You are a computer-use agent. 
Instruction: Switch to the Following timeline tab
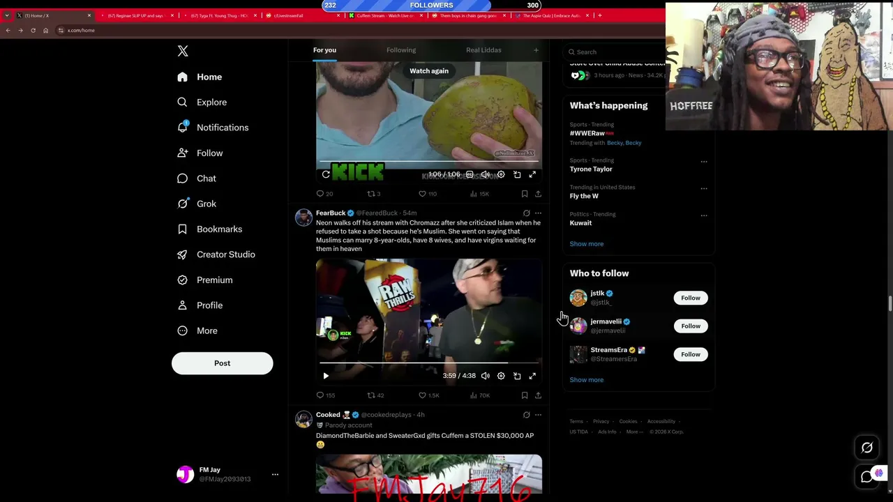[401, 50]
